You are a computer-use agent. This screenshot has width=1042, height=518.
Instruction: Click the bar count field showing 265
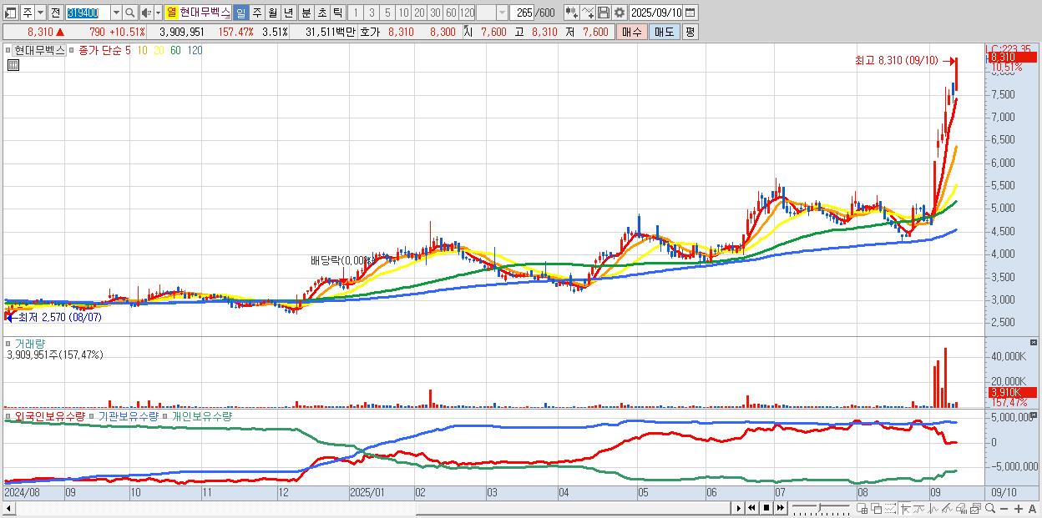(x=524, y=13)
